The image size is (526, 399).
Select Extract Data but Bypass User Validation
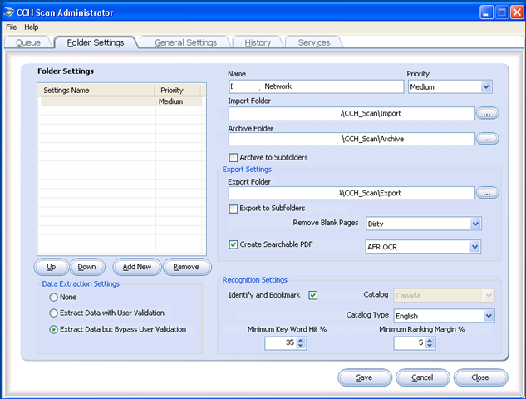point(53,329)
